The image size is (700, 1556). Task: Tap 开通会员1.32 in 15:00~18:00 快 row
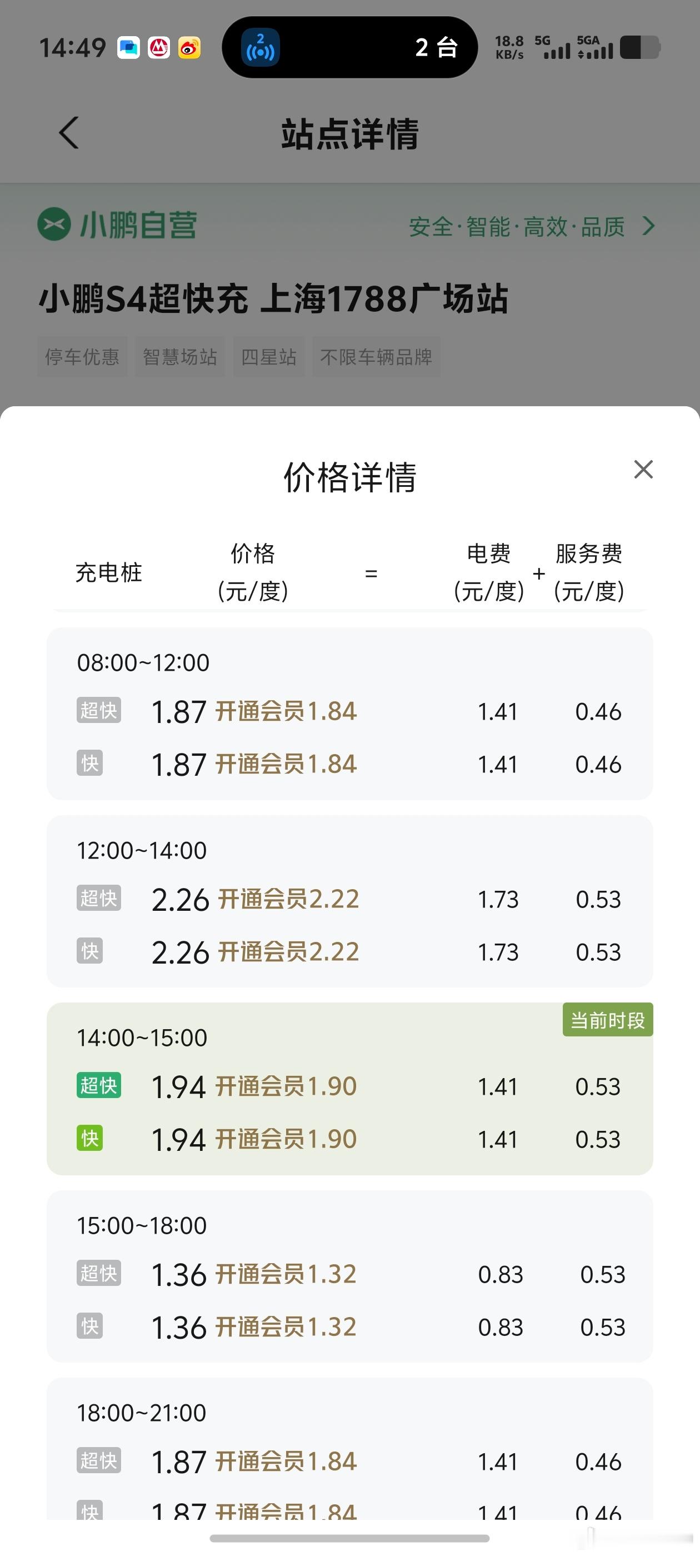(x=286, y=1326)
